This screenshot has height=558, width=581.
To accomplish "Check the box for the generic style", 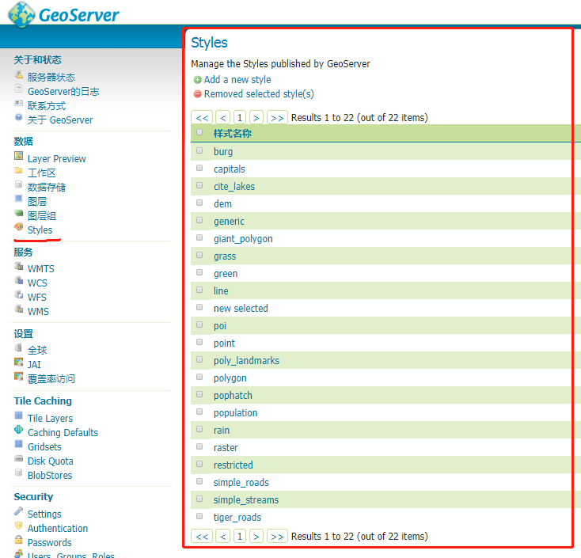I will pos(199,220).
